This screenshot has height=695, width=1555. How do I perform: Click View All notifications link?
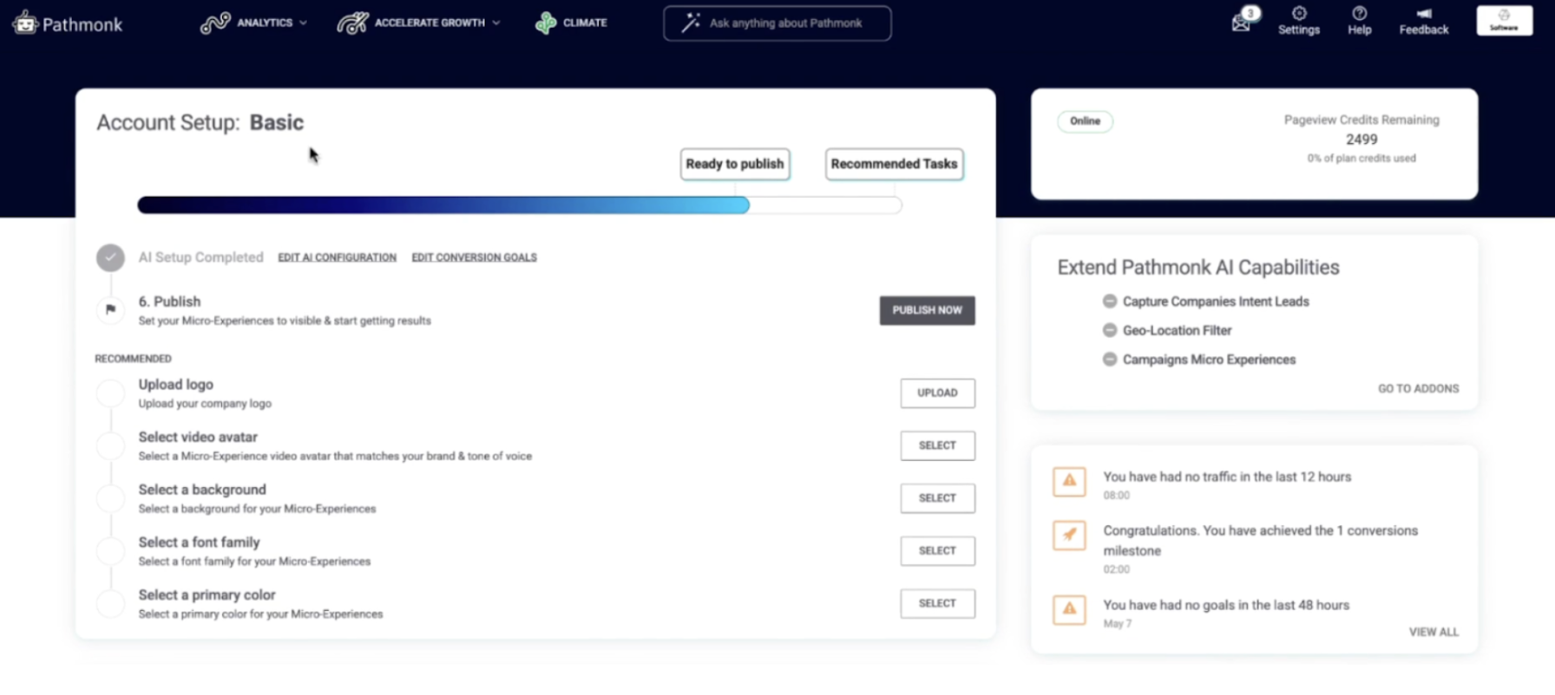pos(1434,633)
